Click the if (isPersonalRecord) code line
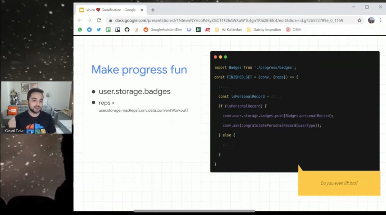 click(243, 106)
